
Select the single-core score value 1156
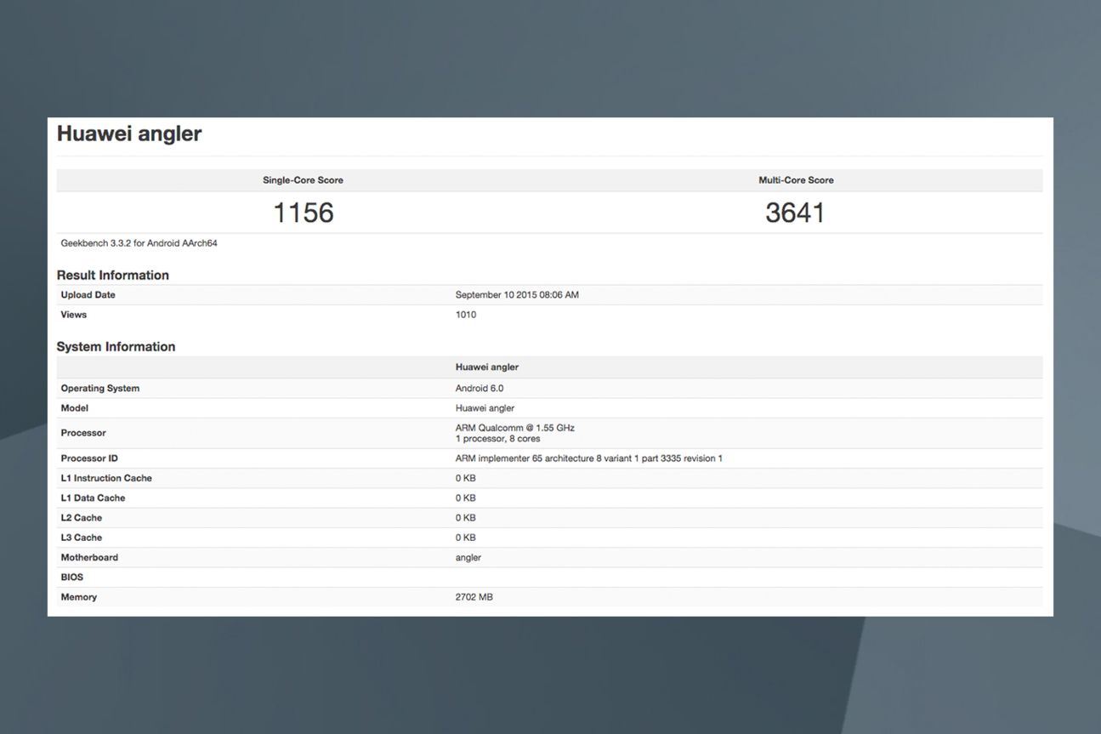(x=303, y=213)
